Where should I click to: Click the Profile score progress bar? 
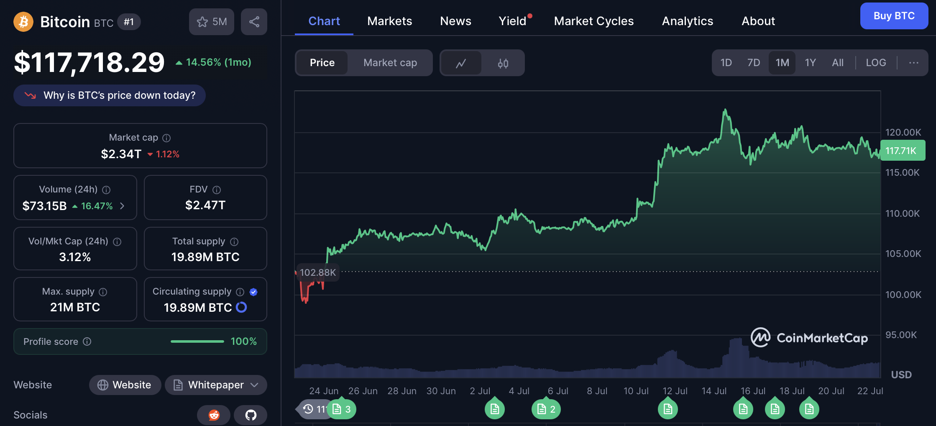click(x=197, y=341)
